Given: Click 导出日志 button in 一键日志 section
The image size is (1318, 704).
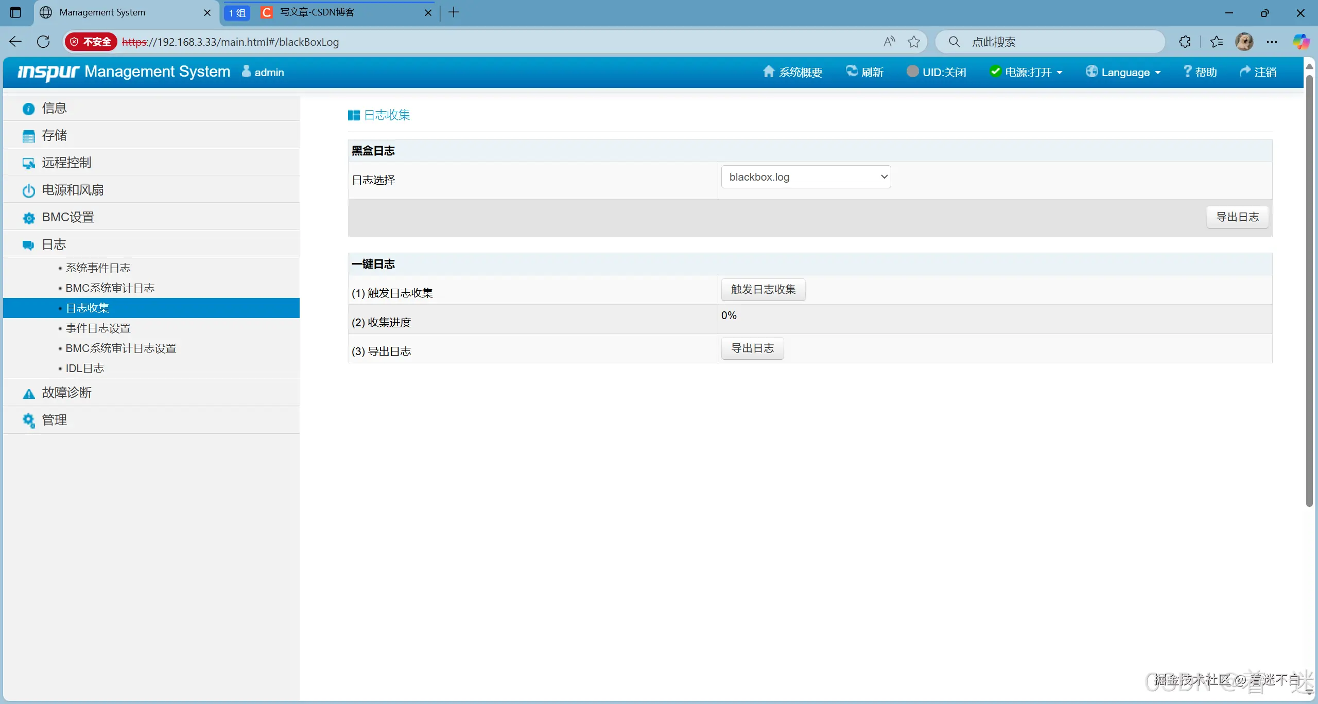Looking at the screenshot, I should point(752,348).
